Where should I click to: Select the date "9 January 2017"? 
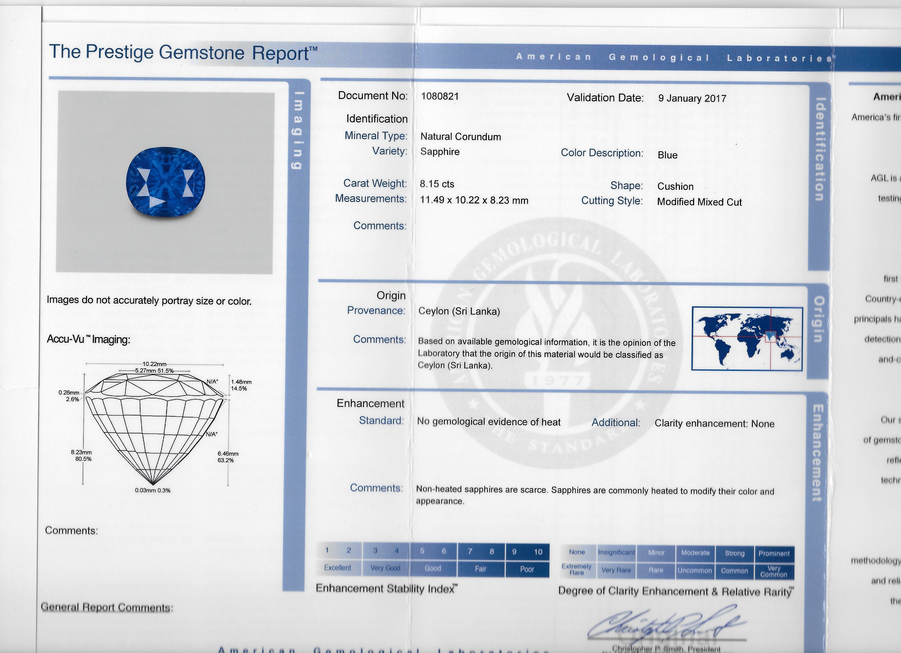[692, 98]
